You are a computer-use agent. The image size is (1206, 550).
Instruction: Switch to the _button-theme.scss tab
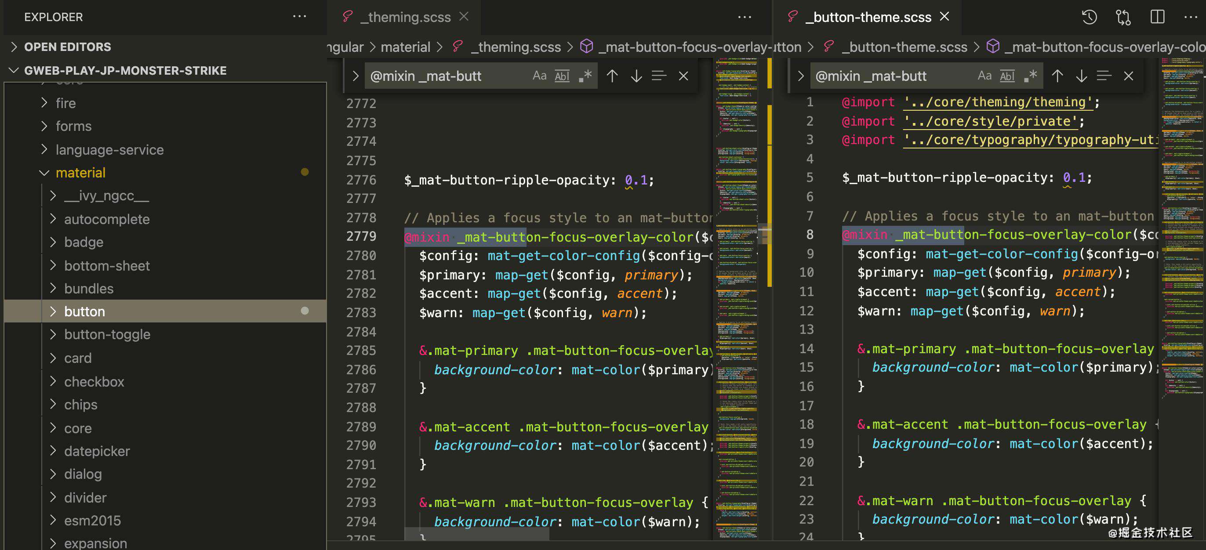tap(868, 17)
